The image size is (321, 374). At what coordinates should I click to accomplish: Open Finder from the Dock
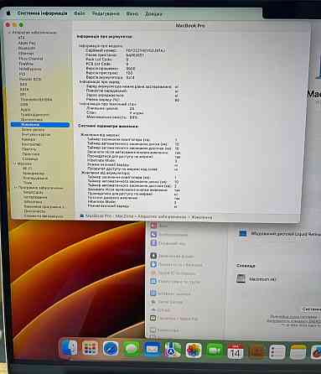tap(69, 348)
